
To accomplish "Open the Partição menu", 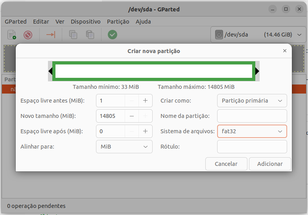I will (x=118, y=21).
